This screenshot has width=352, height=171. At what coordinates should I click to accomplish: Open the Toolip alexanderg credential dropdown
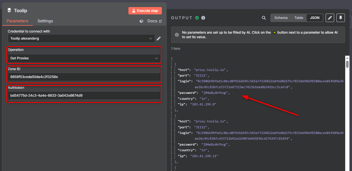[x=81, y=38]
